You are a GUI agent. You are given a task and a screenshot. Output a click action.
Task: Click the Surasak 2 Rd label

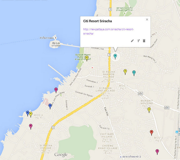click(x=97, y=49)
